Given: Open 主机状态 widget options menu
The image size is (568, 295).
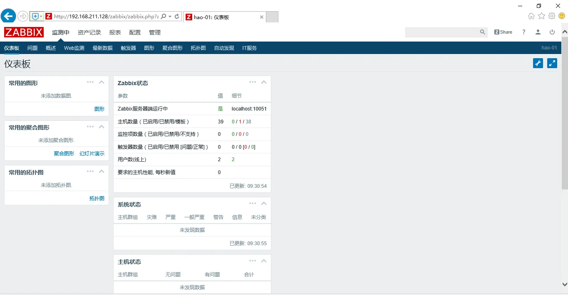Looking at the screenshot, I should tap(253, 261).
